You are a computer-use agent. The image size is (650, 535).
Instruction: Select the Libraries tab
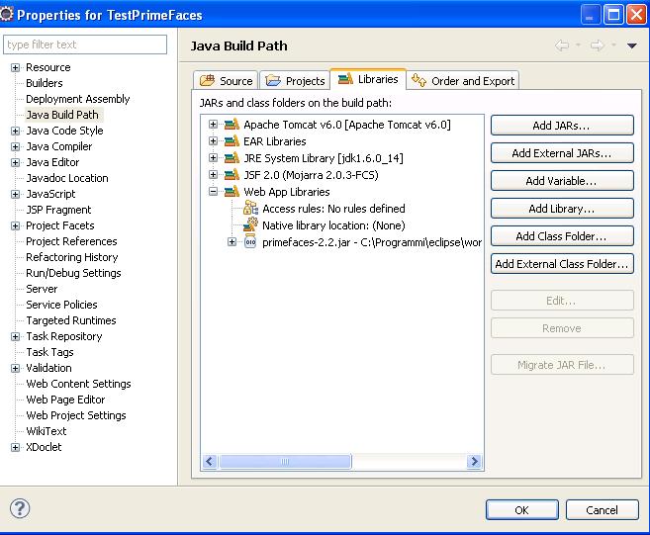click(x=368, y=79)
